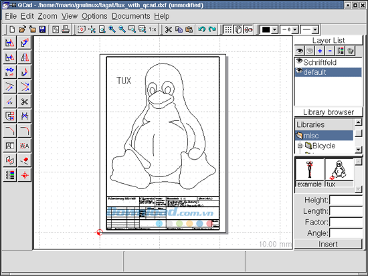Create a new document
This screenshot has width=368, height=276.
[x=12, y=29]
